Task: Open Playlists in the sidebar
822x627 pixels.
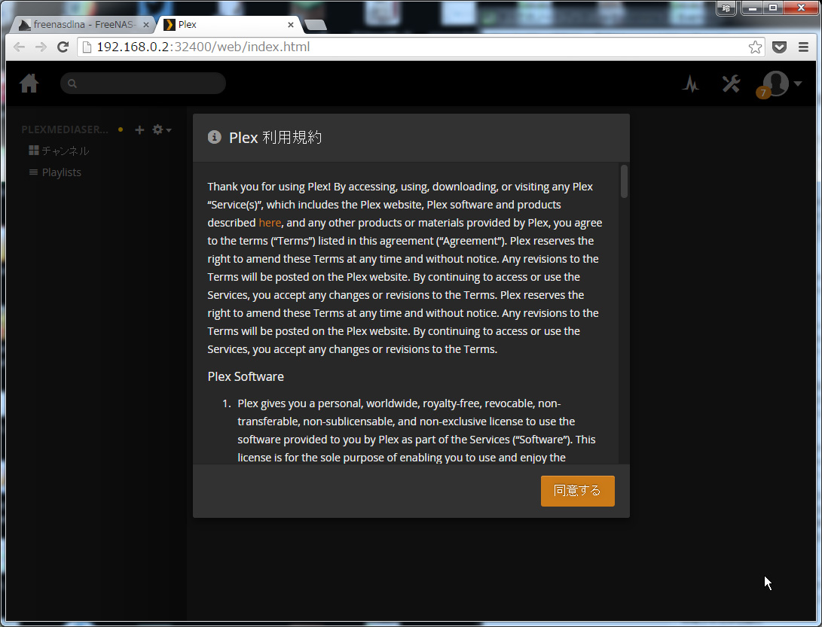Action: coord(55,172)
